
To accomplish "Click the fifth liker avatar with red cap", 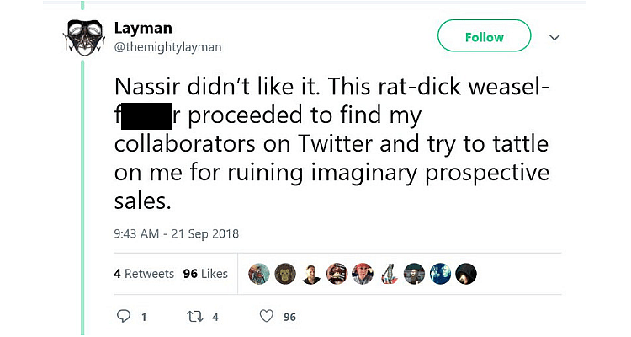I will tap(363, 274).
